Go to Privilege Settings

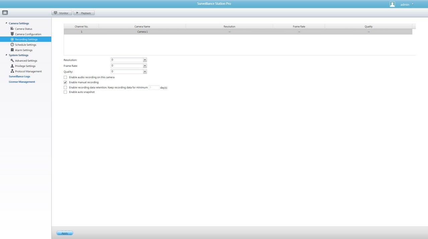(x=25, y=66)
